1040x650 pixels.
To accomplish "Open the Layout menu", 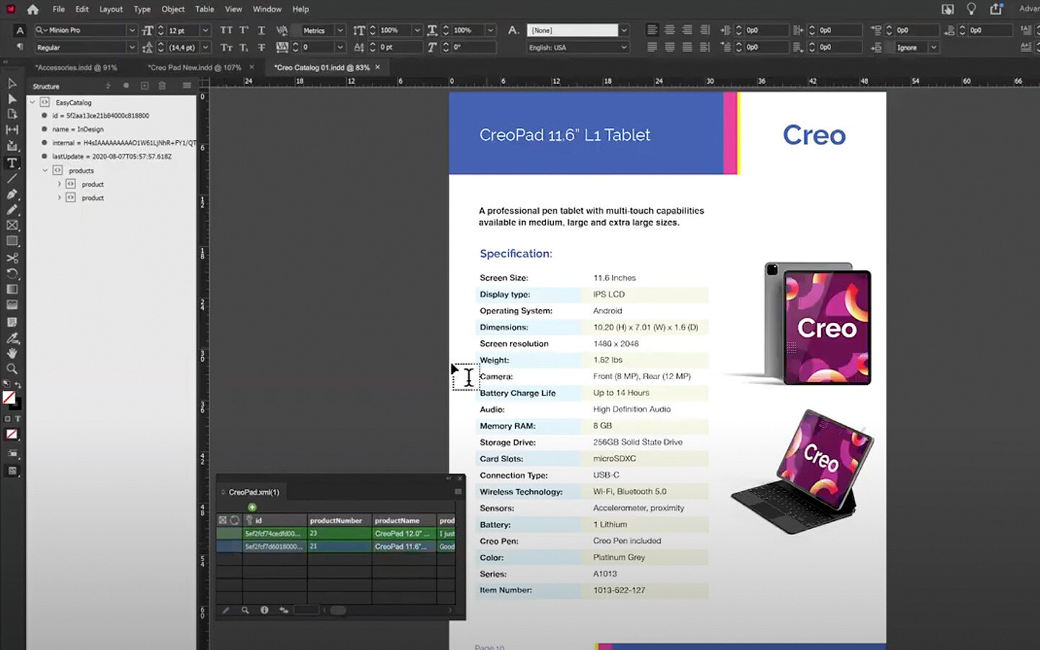I will [111, 9].
